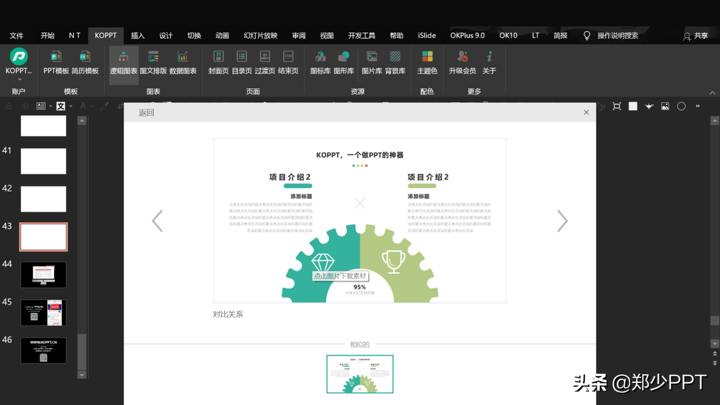Screen dimensions: 720x405
Task: Open the 帮助 tab
Action: [x=397, y=36]
